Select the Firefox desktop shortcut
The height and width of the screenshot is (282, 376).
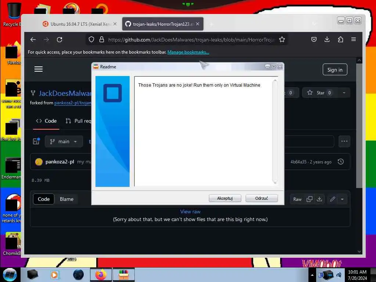tap(13, 53)
